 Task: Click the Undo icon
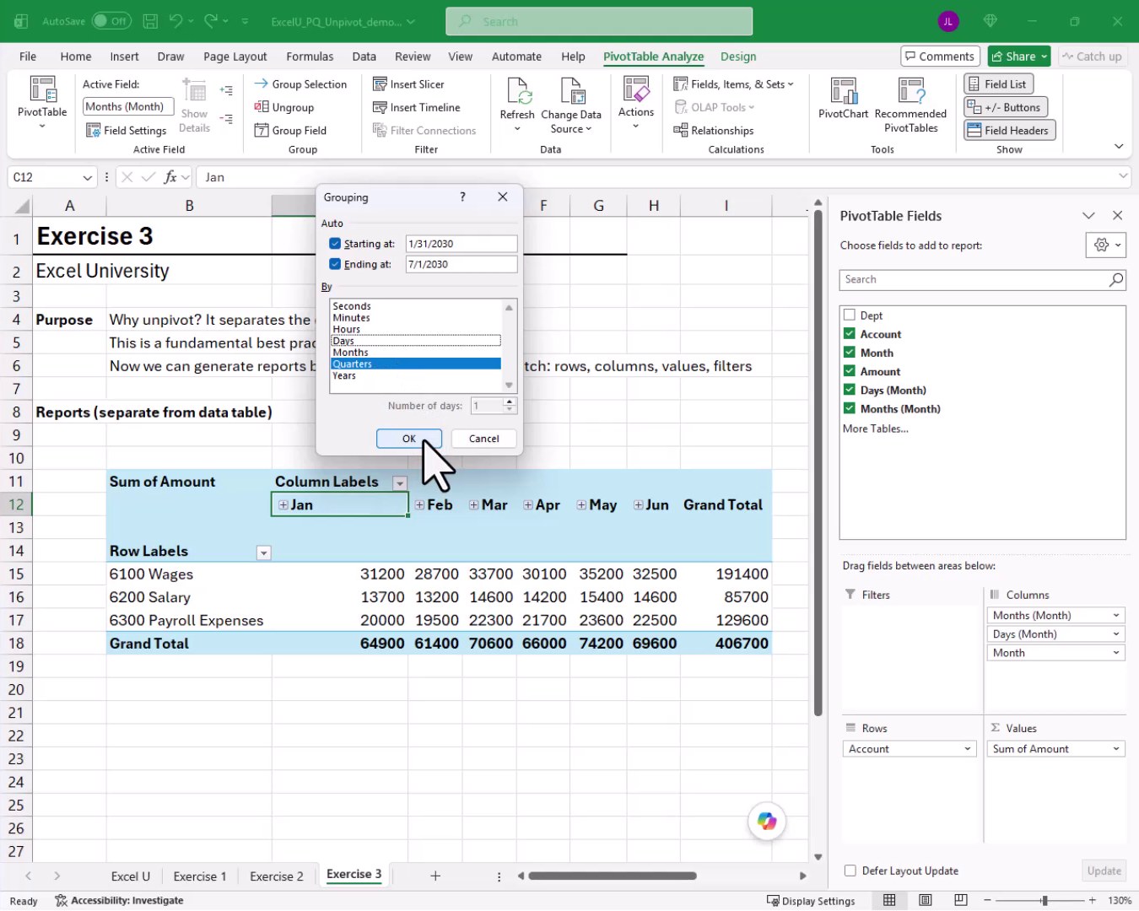[175, 21]
